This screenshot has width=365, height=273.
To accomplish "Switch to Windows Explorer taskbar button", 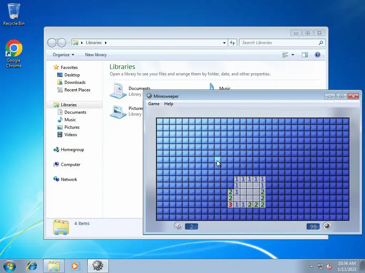I will tap(54, 266).
